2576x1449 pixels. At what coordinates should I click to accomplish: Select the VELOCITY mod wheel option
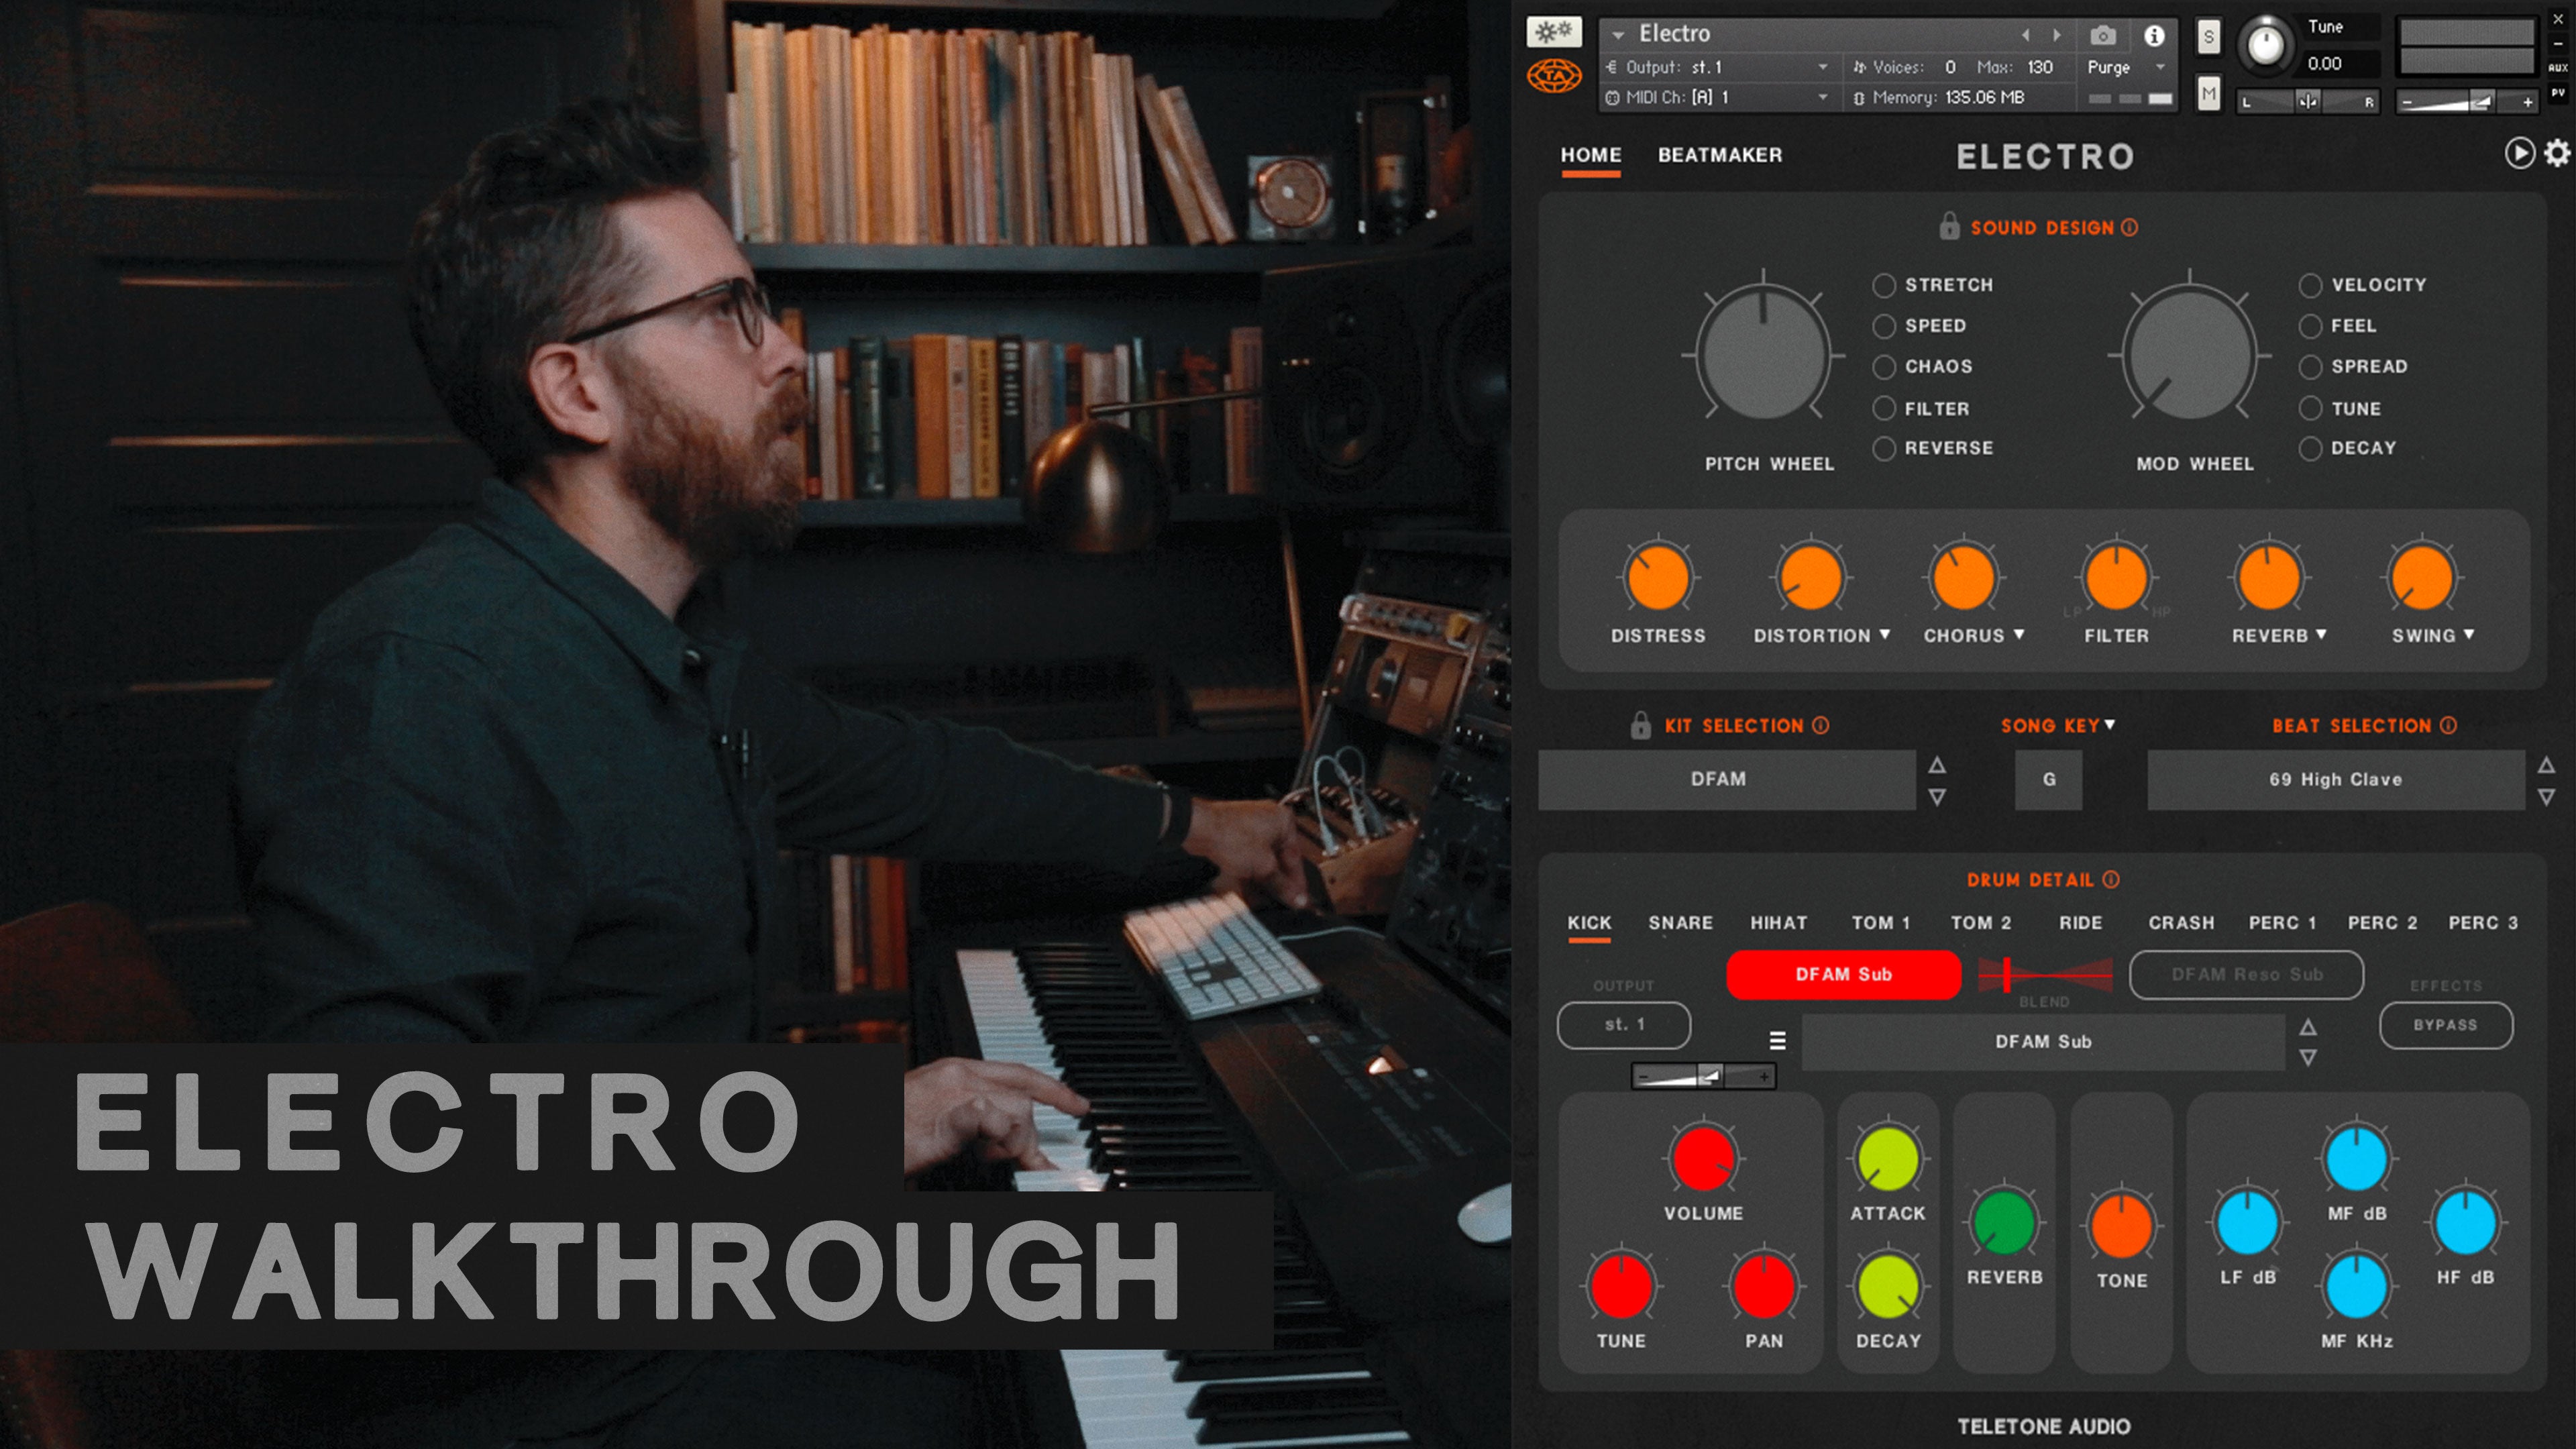(2310, 286)
